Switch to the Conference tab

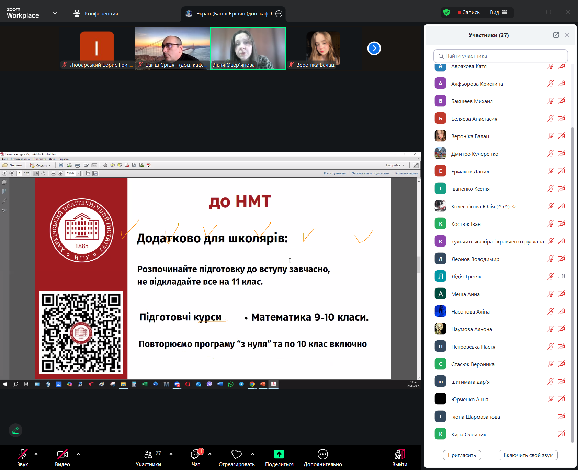coord(96,13)
